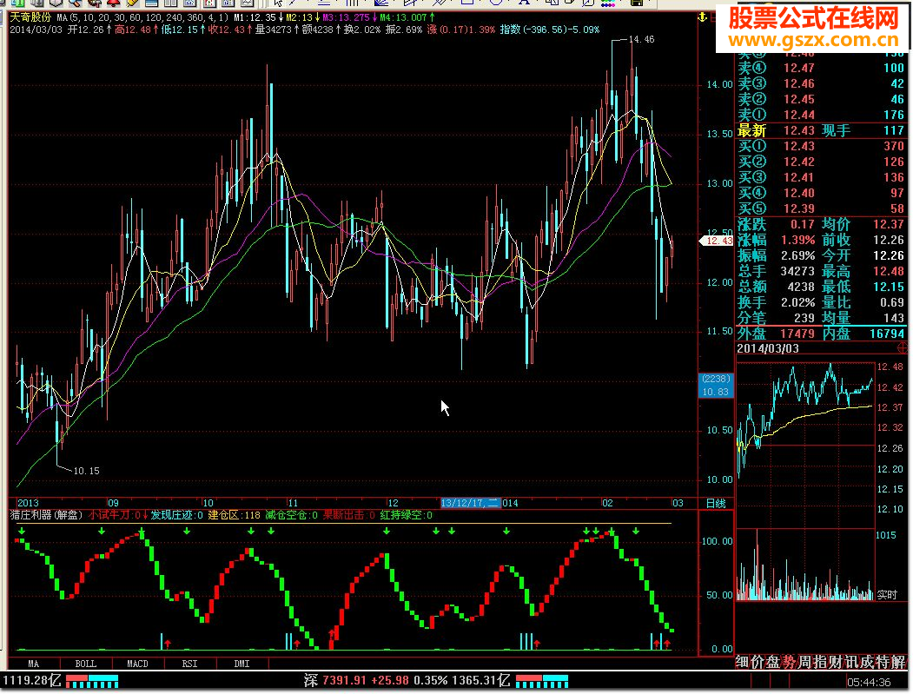Click the highlighted date 13/12/17 on time axis

[470, 503]
